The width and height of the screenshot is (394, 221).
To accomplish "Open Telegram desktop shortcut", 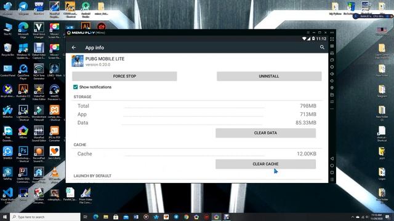I will [23, 8].
